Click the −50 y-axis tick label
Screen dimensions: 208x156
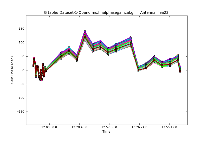point(22,84)
